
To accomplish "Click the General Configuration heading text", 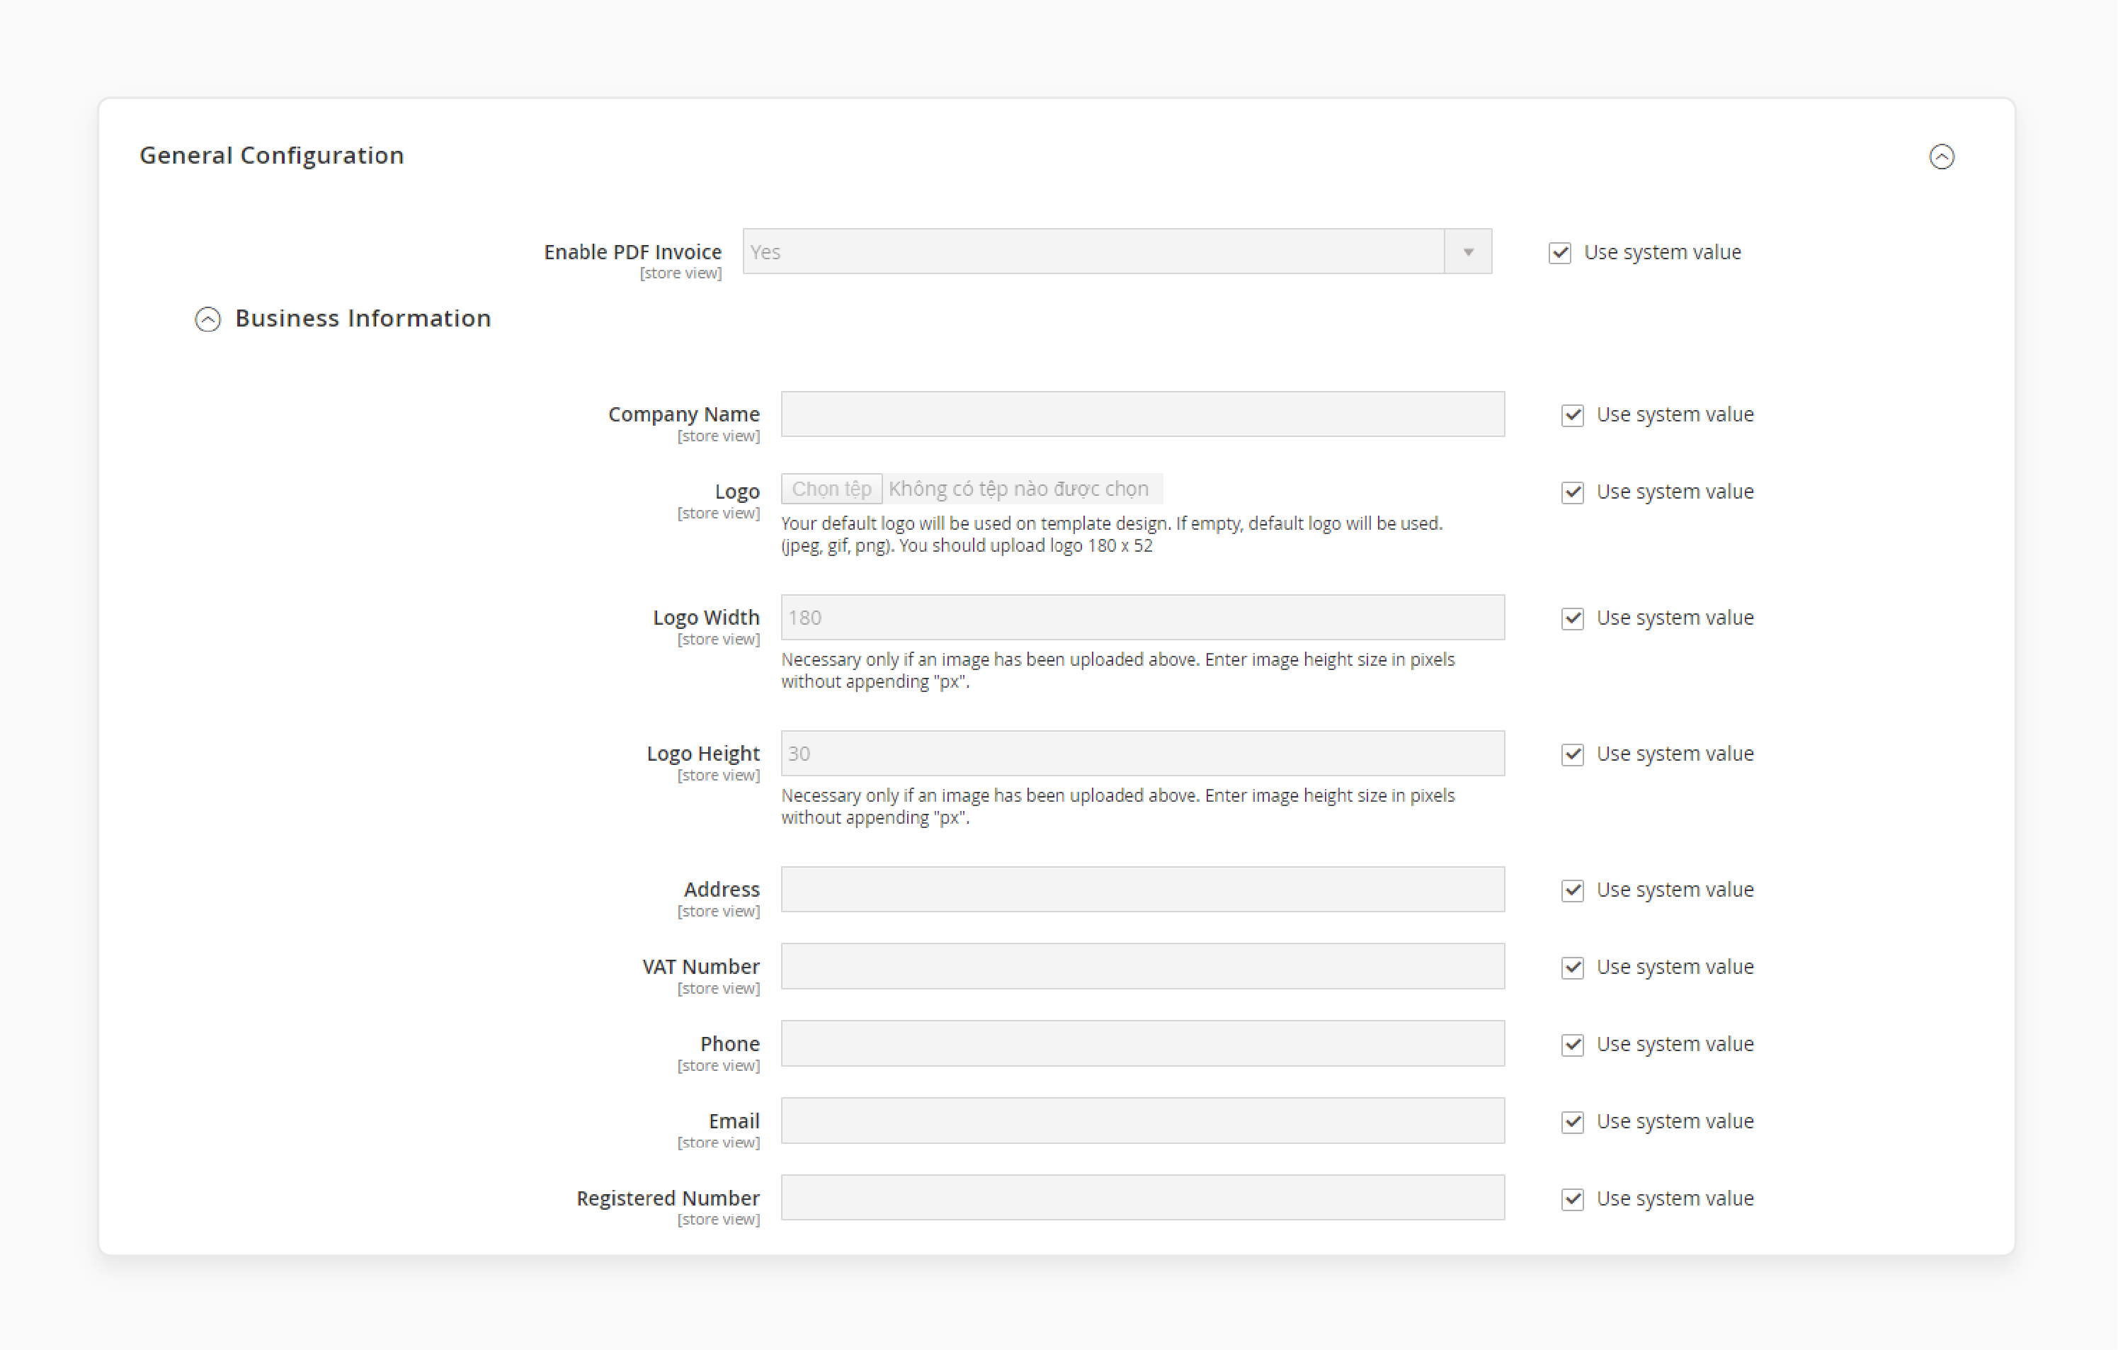I will (x=272, y=156).
